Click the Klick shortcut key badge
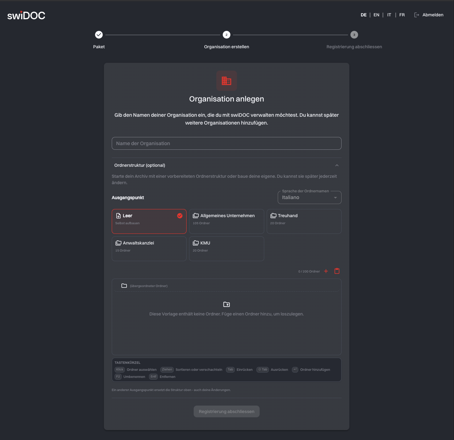Screen dimensions: 454x440 pyautogui.click(x=120, y=370)
